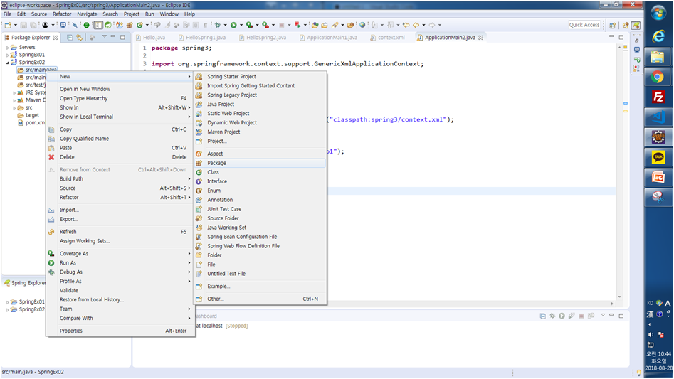Click the Java Working Set icon
This screenshot has height=379, width=674.
[199, 228]
